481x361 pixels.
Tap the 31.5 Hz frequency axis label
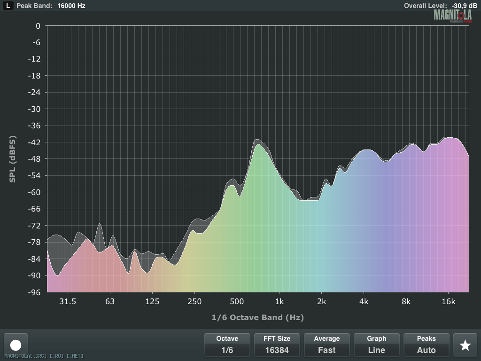(x=68, y=301)
